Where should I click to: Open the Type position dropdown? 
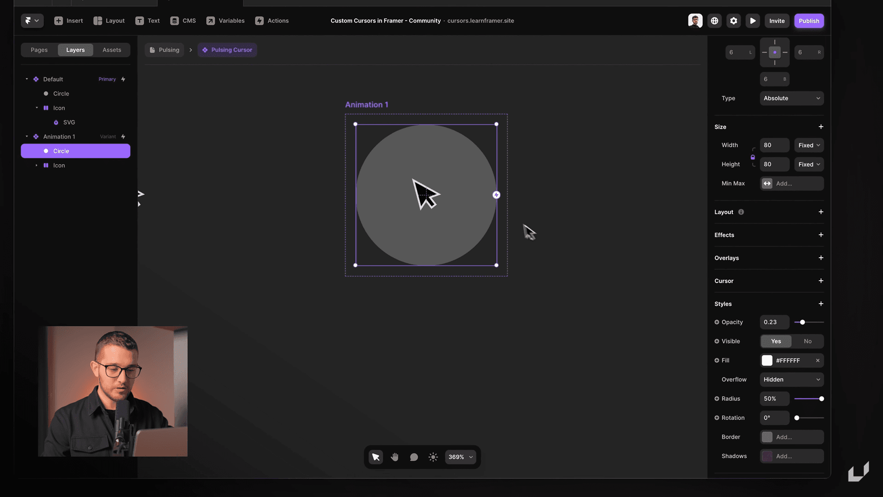pos(791,98)
